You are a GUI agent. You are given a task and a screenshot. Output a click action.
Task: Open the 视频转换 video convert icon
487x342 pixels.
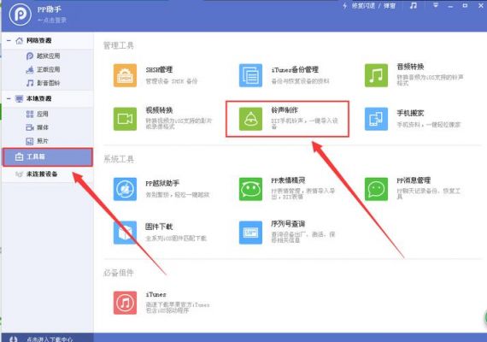coord(125,119)
